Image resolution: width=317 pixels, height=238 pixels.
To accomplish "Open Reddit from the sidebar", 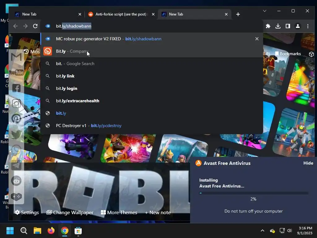I will click(x=16, y=181).
